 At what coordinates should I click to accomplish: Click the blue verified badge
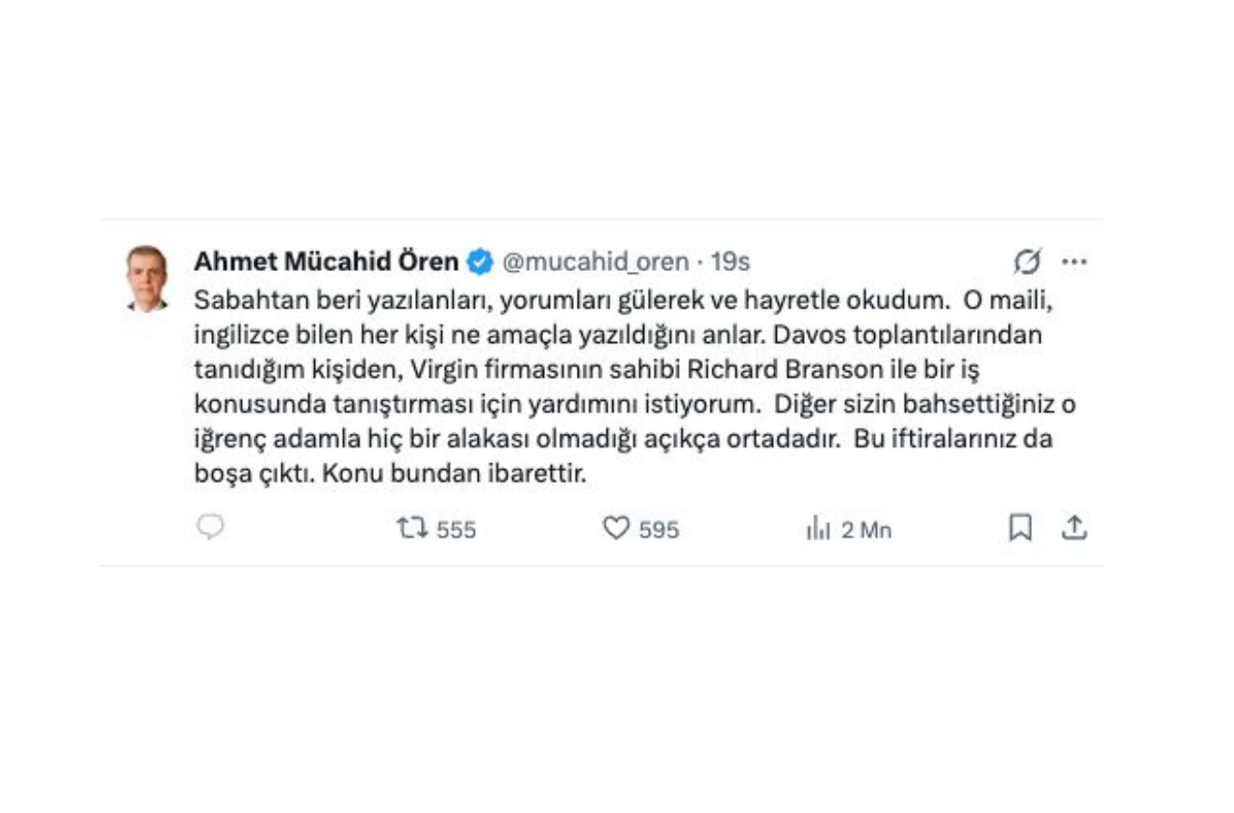[480, 263]
